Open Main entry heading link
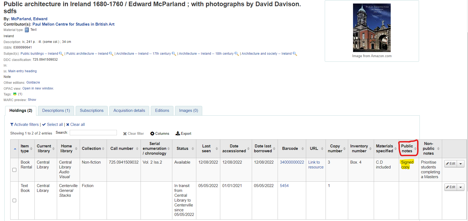The width and height of the screenshot is (468, 221). [x=22, y=71]
